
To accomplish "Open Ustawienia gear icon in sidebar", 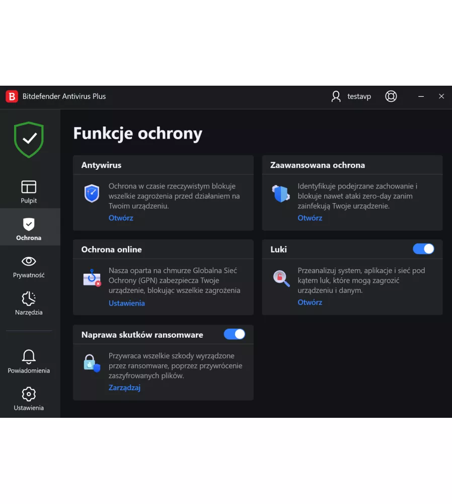I will point(29,394).
